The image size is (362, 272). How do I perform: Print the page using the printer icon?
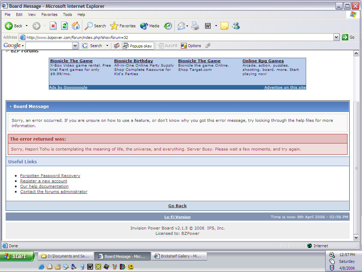point(195,26)
